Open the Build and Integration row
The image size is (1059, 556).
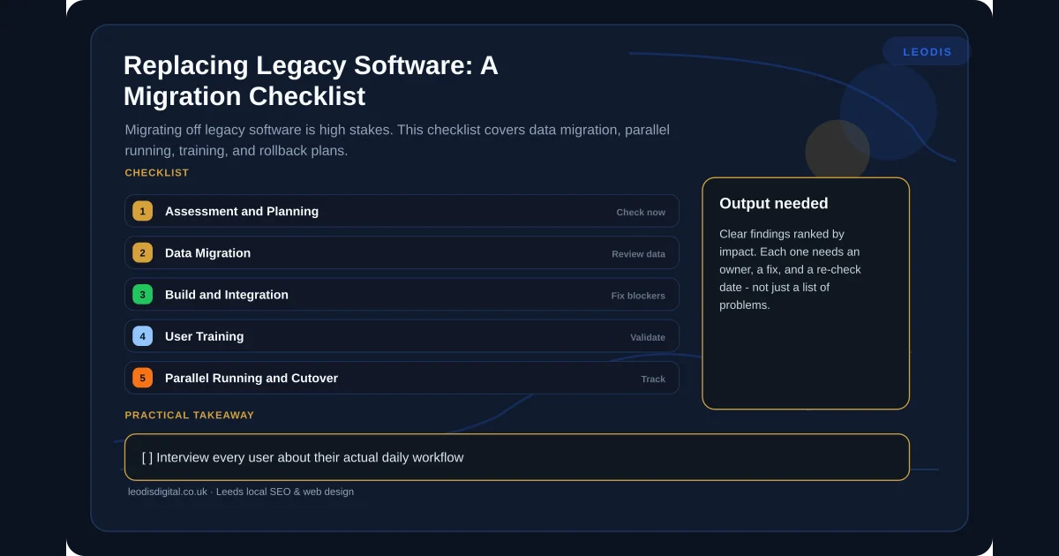tap(402, 294)
